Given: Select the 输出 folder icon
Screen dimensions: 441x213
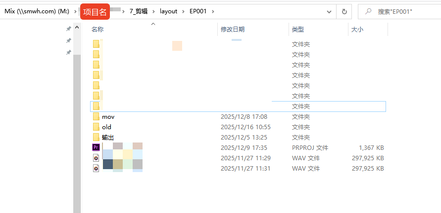Looking at the screenshot, I should pyautogui.click(x=96, y=138).
